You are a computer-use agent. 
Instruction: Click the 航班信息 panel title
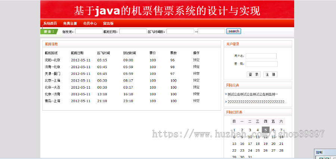[x=51, y=44]
